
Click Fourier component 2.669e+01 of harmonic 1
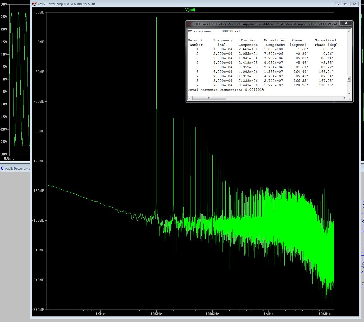tap(248, 49)
